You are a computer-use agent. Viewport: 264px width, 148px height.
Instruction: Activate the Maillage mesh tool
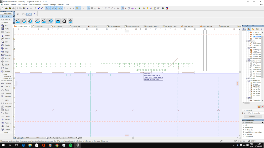[6, 71]
